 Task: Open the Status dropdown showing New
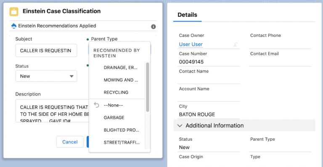(46, 76)
